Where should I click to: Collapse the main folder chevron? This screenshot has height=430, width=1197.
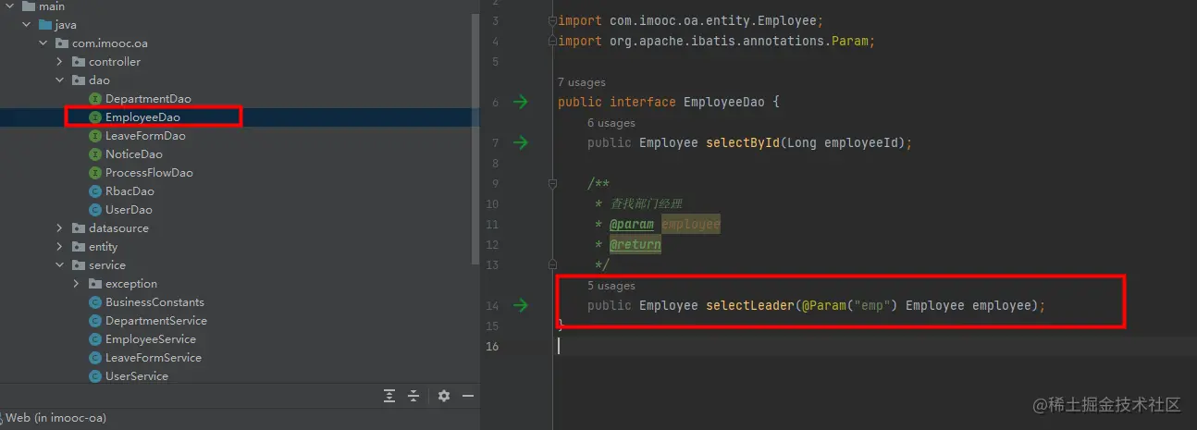pos(10,6)
